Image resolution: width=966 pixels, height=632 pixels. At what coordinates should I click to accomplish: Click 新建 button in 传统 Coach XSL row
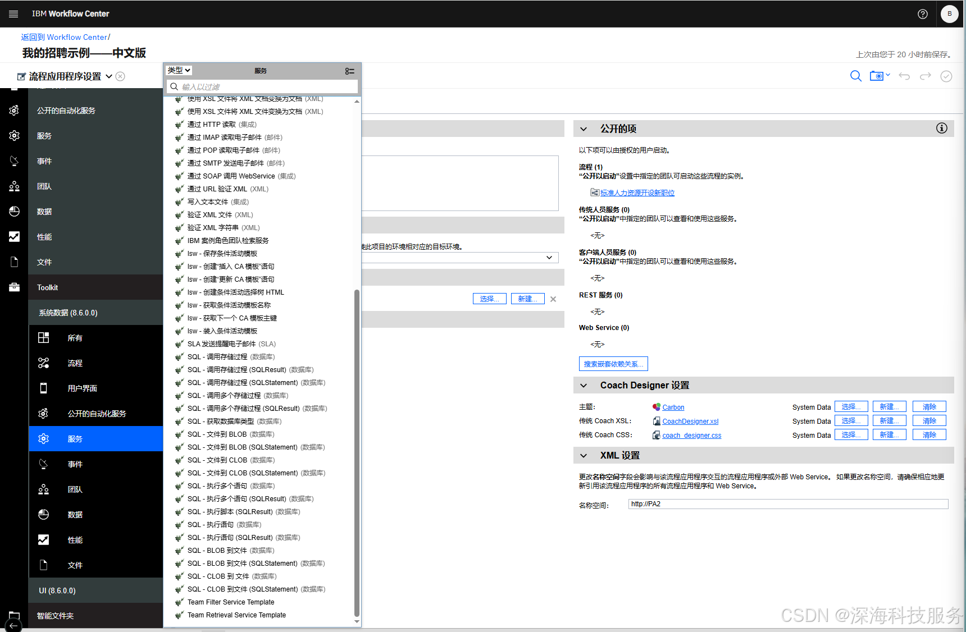click(x=889, y=421)
